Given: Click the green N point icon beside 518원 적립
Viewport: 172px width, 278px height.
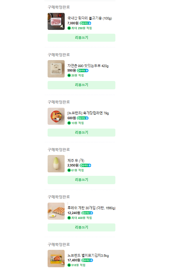Looking at the screenshot, I should coord(69,265).
